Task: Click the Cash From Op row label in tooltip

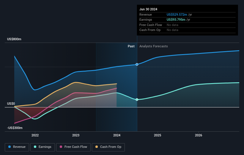Action: click(150, 30)
